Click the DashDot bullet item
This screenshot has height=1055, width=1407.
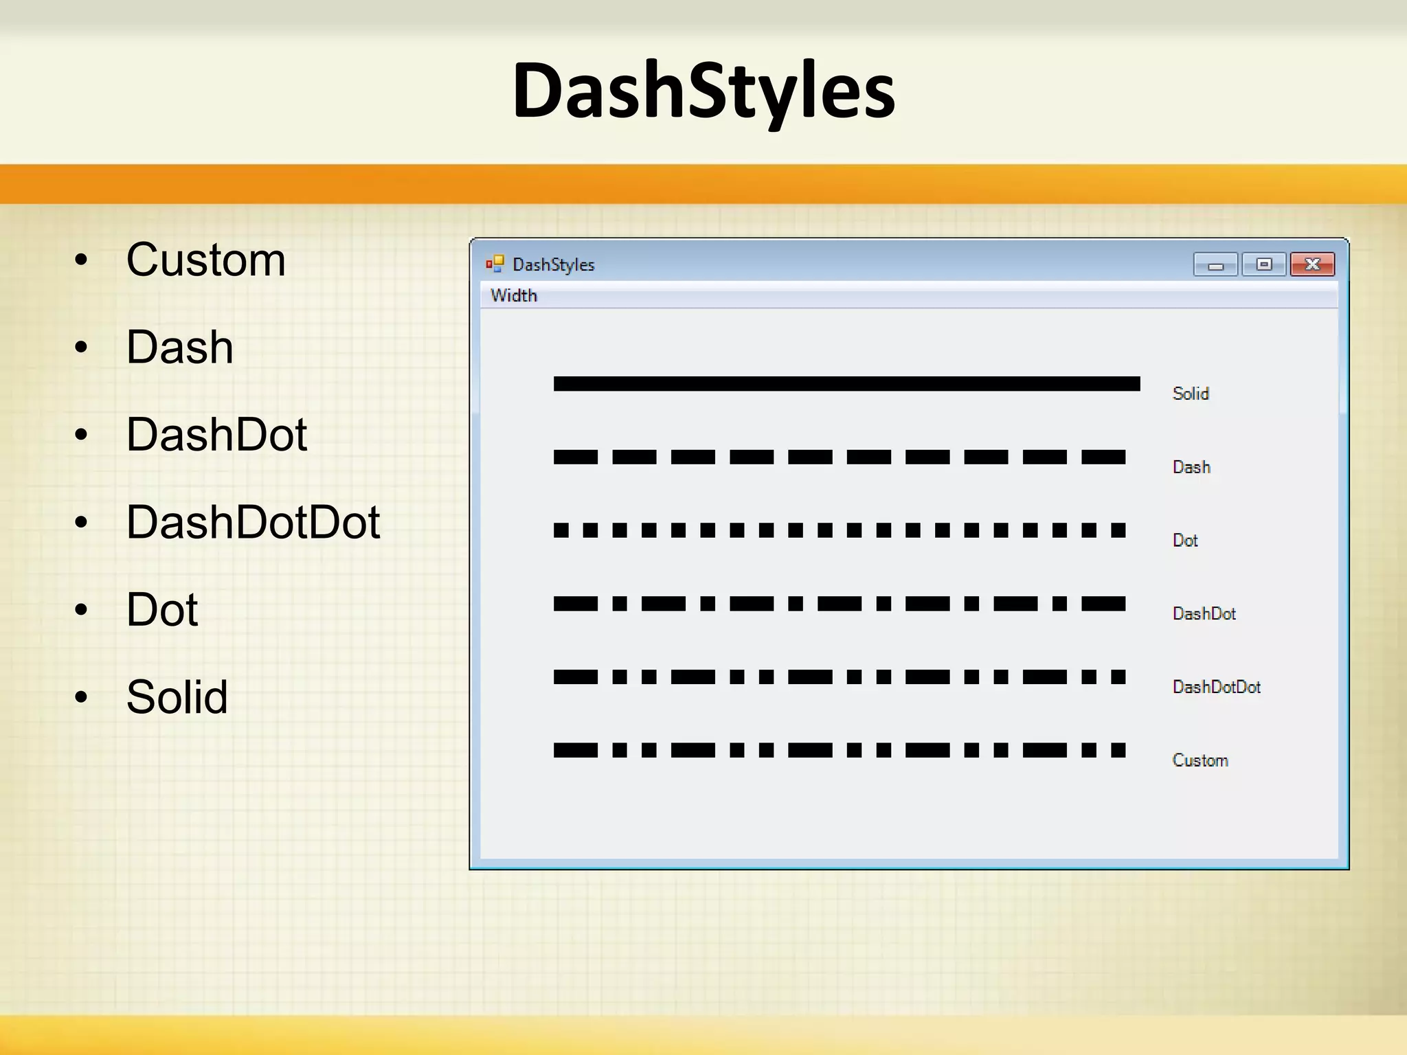click(x=216, y=434)
